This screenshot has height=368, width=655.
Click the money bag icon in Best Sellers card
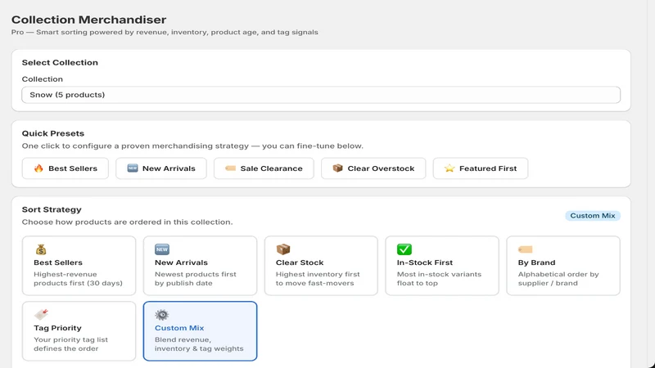point(41,249)
